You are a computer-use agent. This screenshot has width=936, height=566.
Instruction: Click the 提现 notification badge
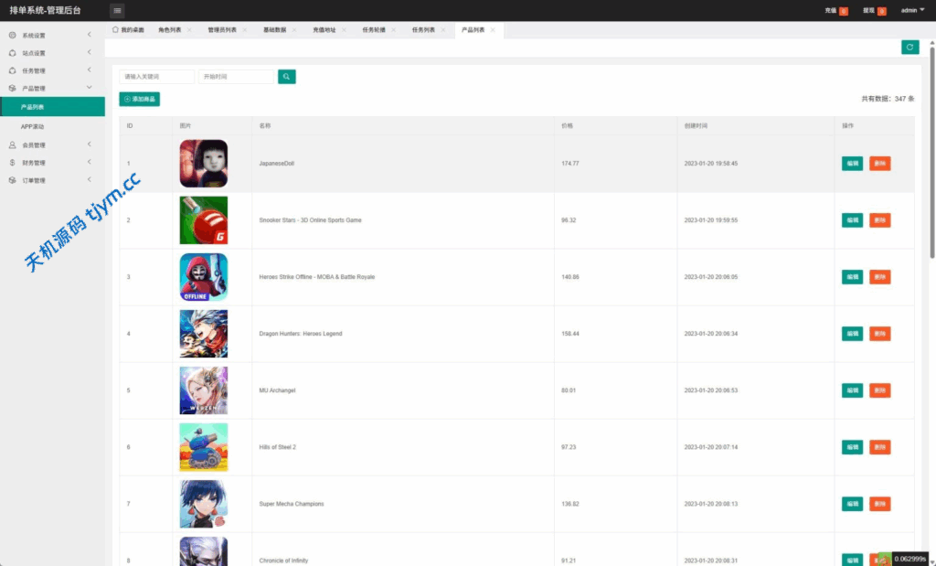click(882, 11)
